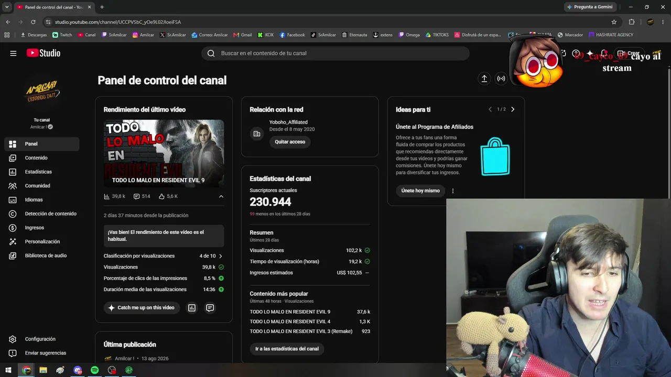
Task: Click the upload video arrow icon
Action: tap(484, 79)
